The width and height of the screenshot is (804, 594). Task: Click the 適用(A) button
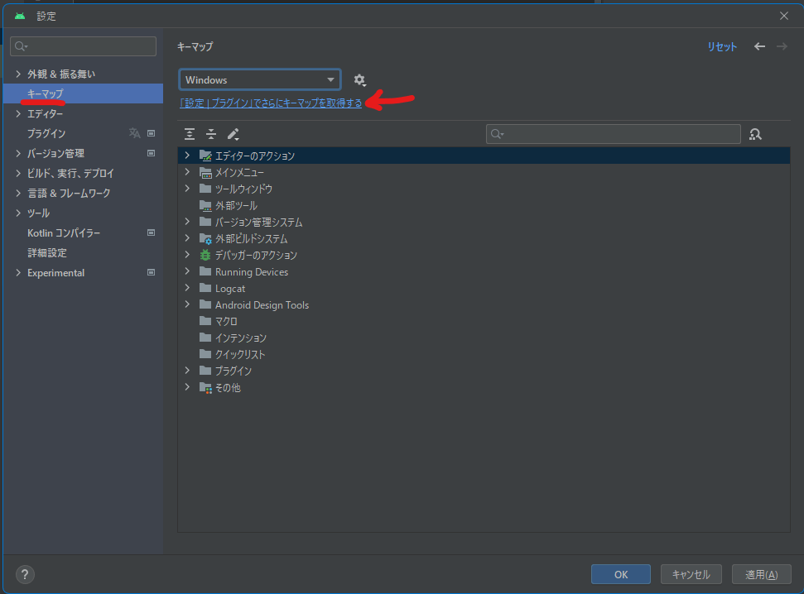point(762,574)
